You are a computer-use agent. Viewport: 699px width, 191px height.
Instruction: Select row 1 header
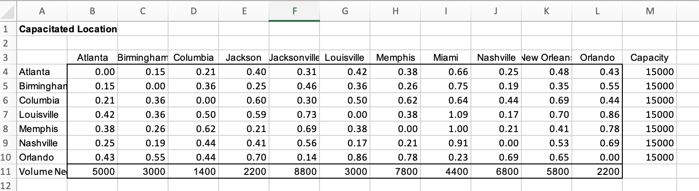(8, 29)
